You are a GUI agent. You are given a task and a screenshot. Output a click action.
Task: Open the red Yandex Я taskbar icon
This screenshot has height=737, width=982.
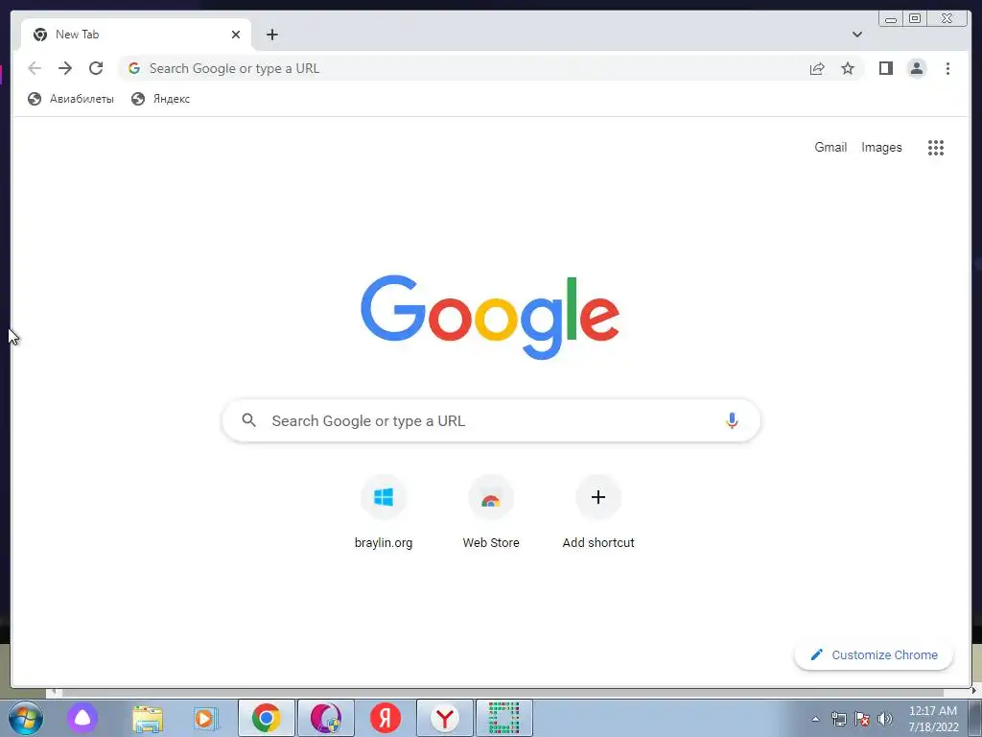(386, 718)
